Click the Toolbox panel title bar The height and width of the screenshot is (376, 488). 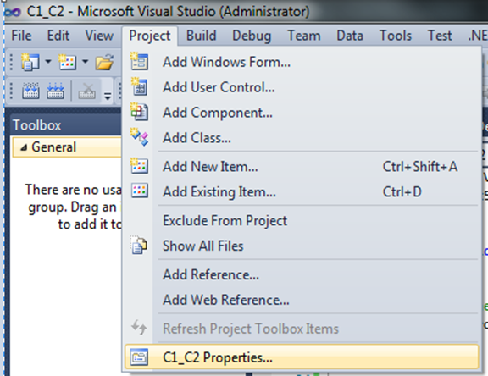coord(67,125)
